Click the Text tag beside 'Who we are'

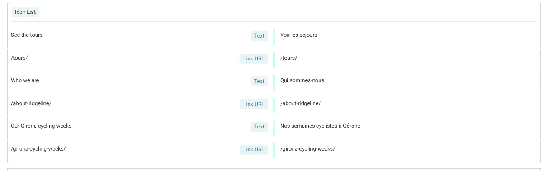point(259,81)
